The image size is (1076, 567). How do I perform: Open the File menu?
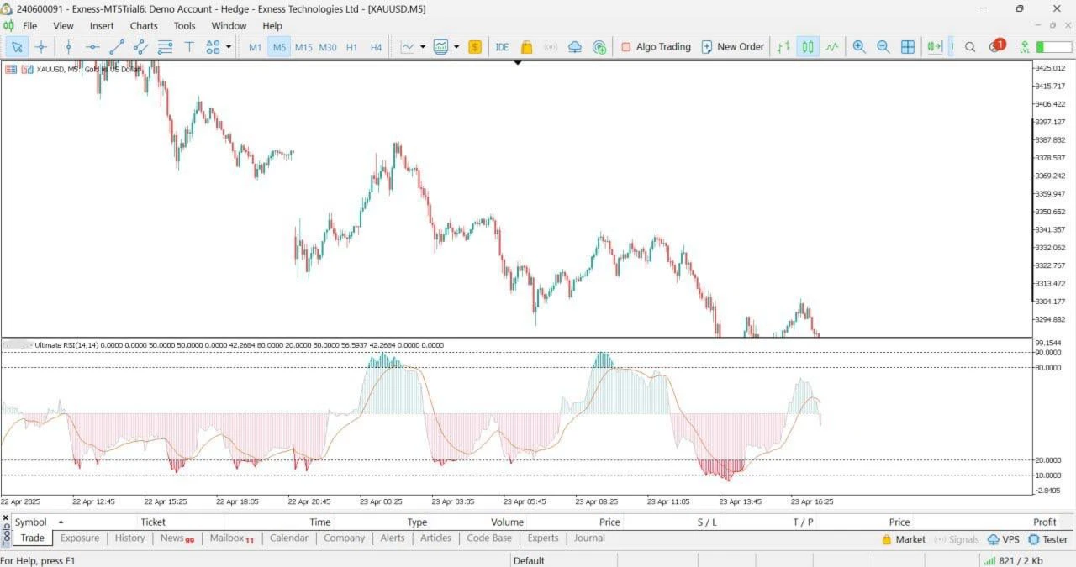coord(29,25)
